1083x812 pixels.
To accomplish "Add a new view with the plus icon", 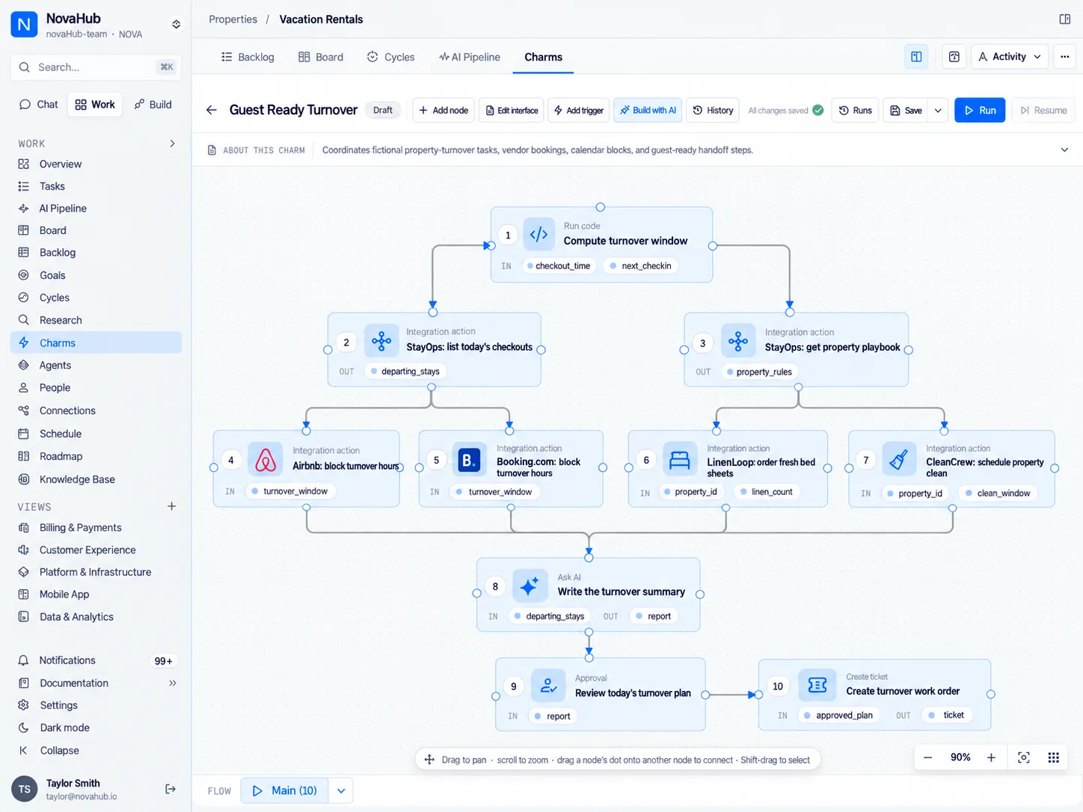I will (x=171, y=506).
